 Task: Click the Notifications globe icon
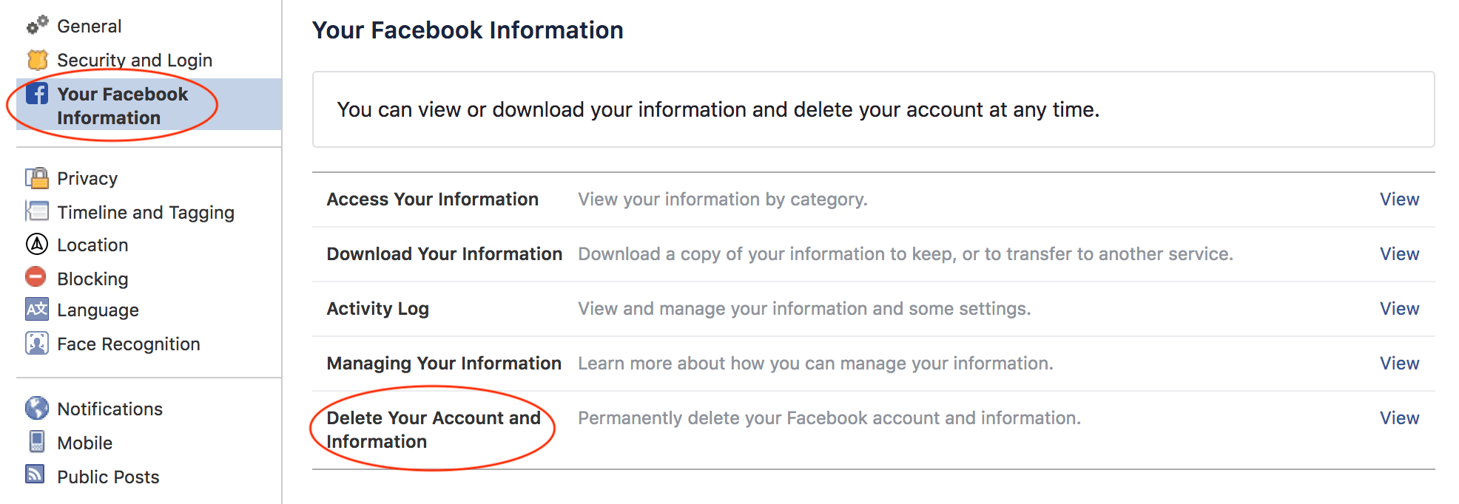pyautogui.click(x=36, y=408)
